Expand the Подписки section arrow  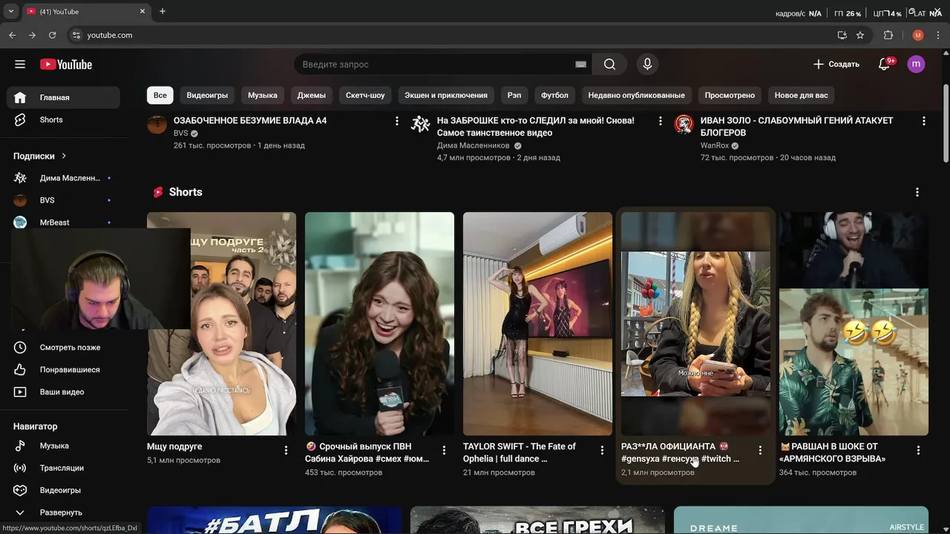click(x=64, y=156)
